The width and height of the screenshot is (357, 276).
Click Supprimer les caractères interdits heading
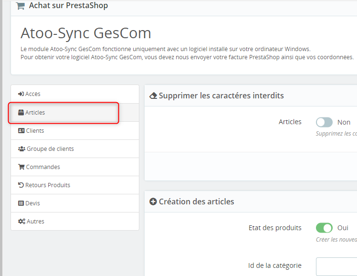point(221,96)
